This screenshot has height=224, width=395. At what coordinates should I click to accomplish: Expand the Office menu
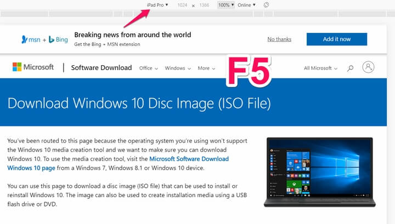coord(148,68)
